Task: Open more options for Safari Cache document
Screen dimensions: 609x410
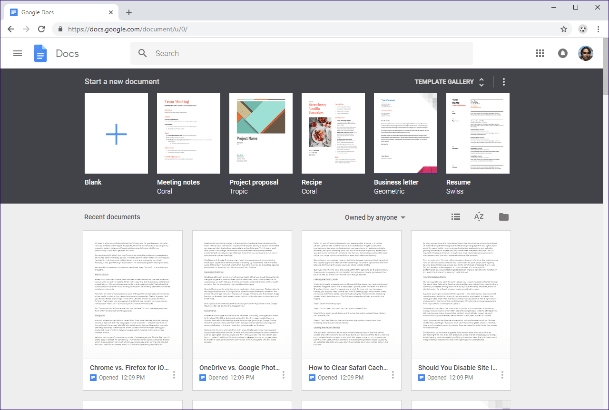Action: click(x=393, y=374)
